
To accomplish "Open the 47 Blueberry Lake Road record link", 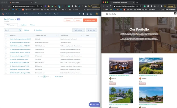I will click(x=20, y=43).
